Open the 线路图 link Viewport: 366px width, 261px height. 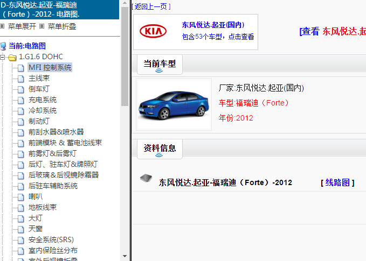(337, 182)
